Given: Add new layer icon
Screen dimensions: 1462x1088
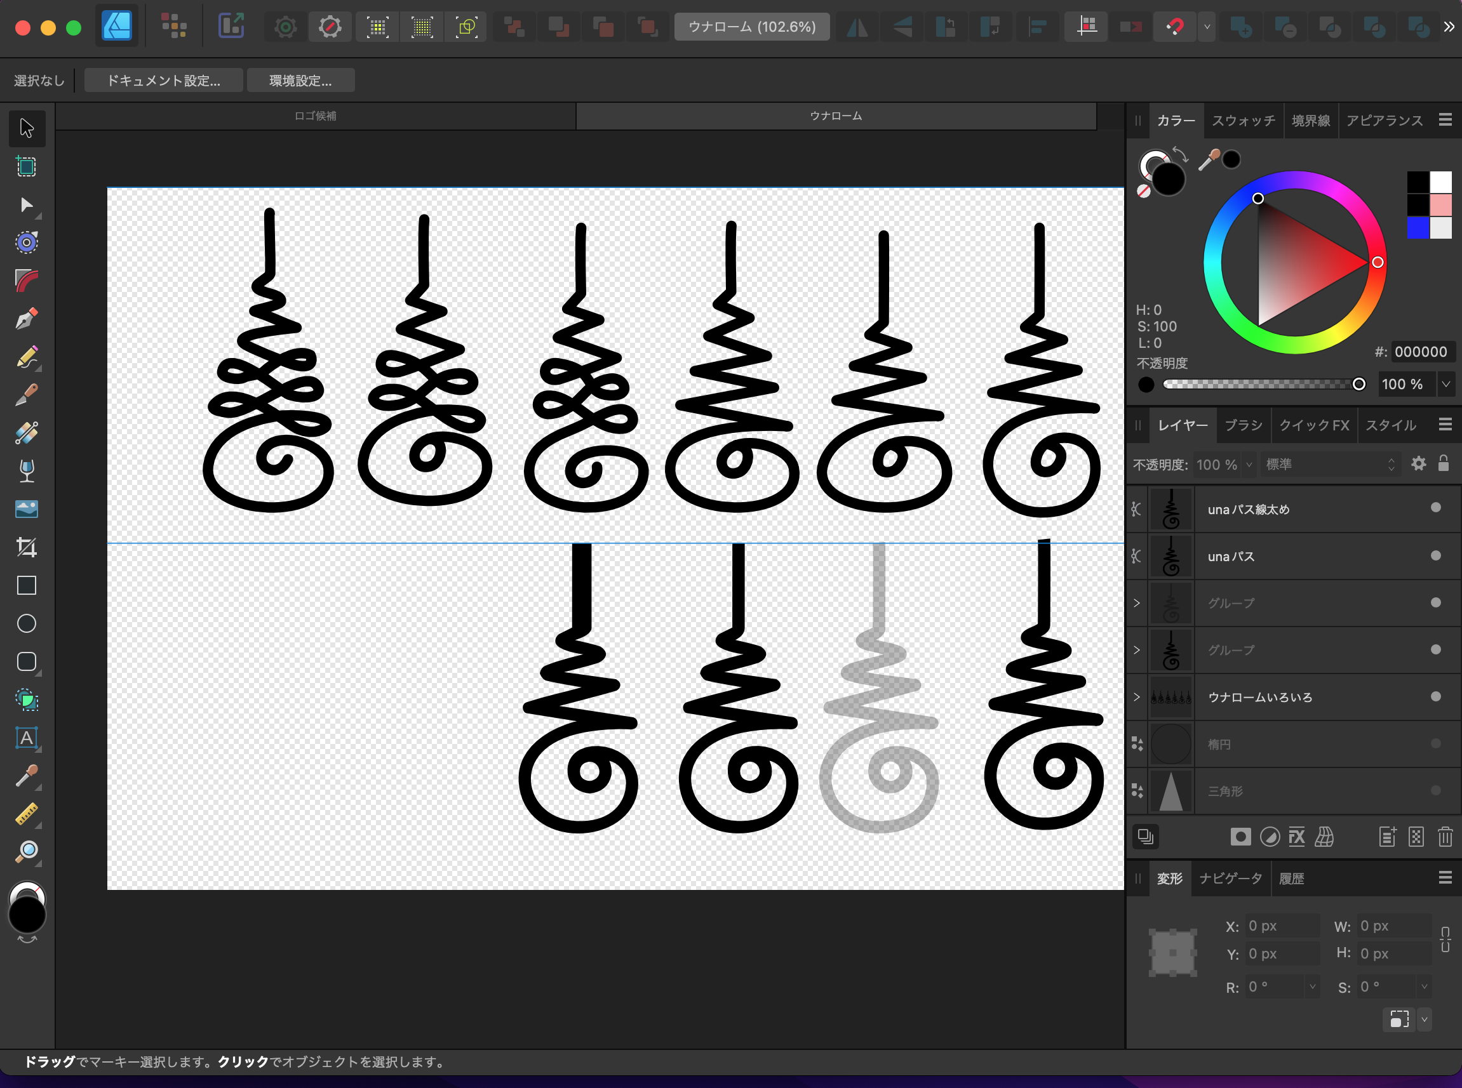Looking at the screenshot, I should point(1388,837).
